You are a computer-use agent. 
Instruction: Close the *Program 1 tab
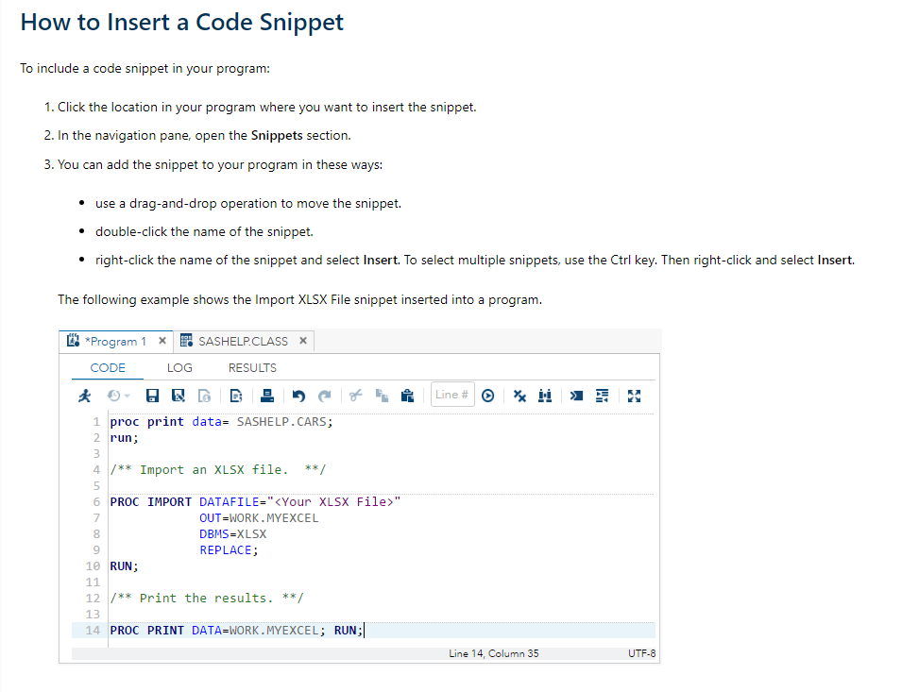point(161,341)
